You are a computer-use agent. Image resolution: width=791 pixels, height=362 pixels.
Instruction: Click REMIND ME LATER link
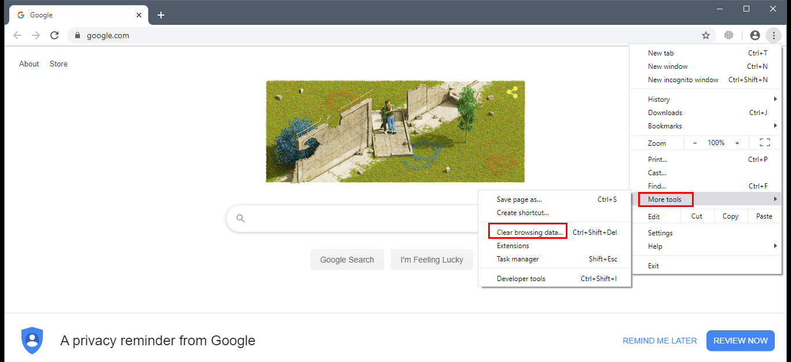tap(660, 341)
